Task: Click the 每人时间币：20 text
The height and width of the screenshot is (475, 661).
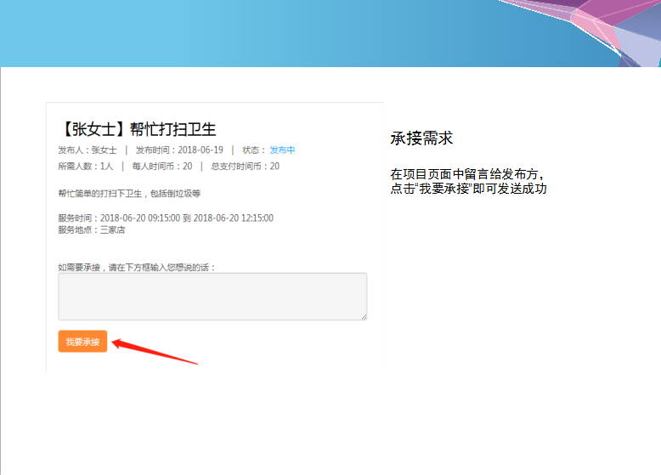Action: (162, 166)
